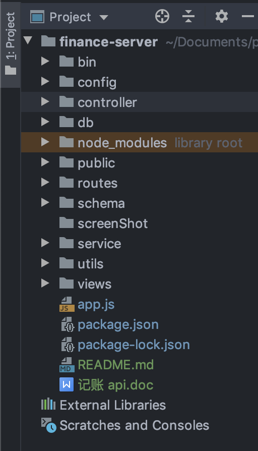The height and width of the screenshot is (451, 258).
Task: Click the locate/select opened file crosshair icon
Action: tap(162, 16)
